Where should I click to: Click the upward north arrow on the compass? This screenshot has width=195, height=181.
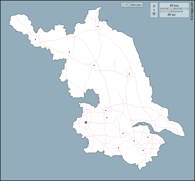[x=154, y=10]
